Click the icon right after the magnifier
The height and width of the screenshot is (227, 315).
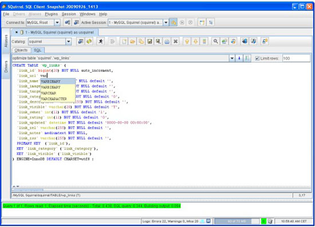point(224,42)
